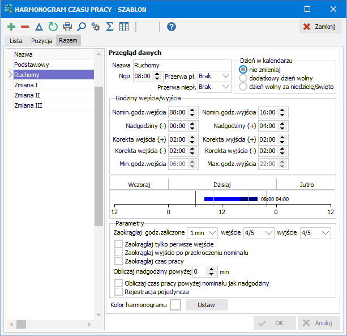Click the Anuluj button

(x=319, y=323)
